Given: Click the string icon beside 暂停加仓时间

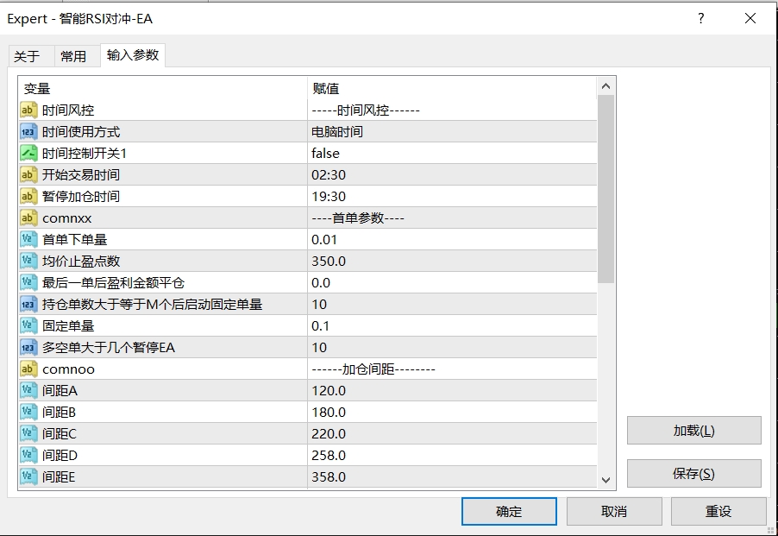Looking at the screenshot, I should coord(28,197).
